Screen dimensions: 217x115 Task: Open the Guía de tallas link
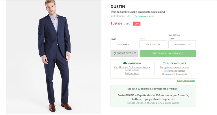[174, 35]
